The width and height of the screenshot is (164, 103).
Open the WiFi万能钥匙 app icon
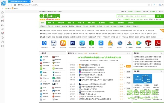click(82, 43)
